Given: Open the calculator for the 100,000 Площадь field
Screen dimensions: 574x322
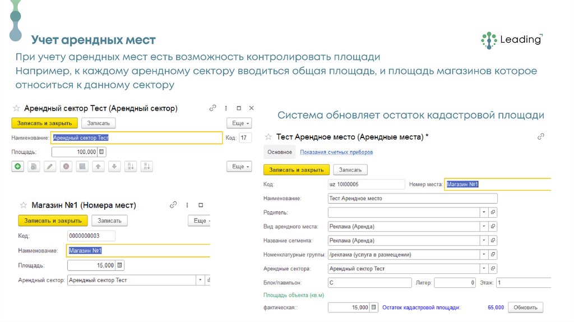Looking at the screenshot, I should [102, 151].
